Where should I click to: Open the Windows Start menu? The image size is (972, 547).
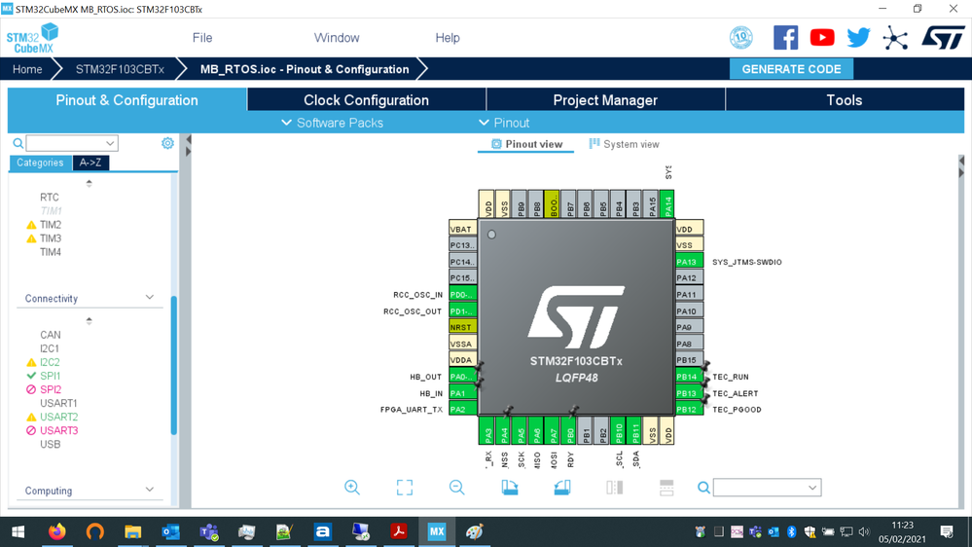click(x=18, y=531)
